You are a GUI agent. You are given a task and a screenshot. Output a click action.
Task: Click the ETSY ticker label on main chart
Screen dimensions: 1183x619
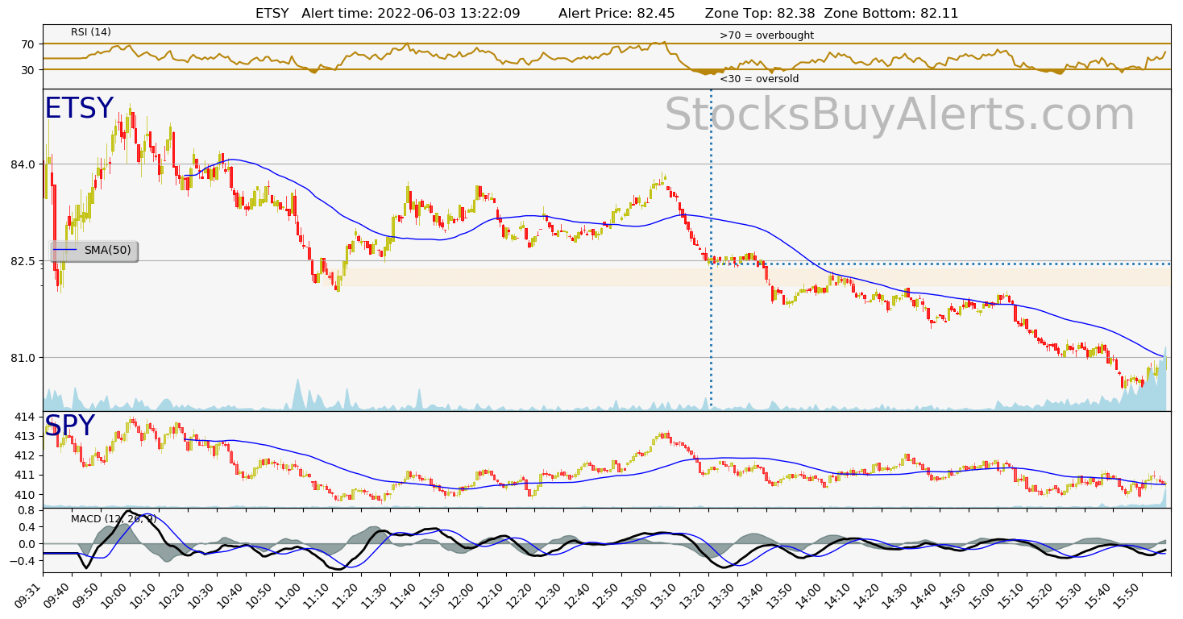tap(79, 109)
